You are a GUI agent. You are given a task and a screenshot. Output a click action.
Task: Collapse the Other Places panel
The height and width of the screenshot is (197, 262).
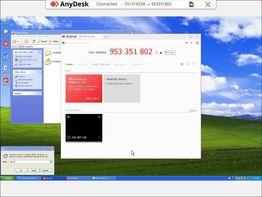[39, 72]
